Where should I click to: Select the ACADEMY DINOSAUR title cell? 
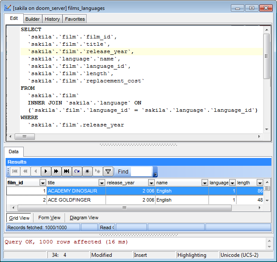pyautogui.click(x=76, y=191)
